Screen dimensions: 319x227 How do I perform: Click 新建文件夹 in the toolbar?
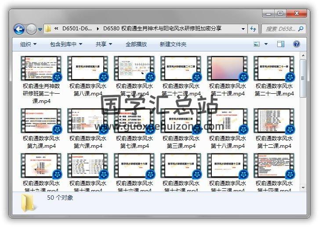(x=173, y=44)
